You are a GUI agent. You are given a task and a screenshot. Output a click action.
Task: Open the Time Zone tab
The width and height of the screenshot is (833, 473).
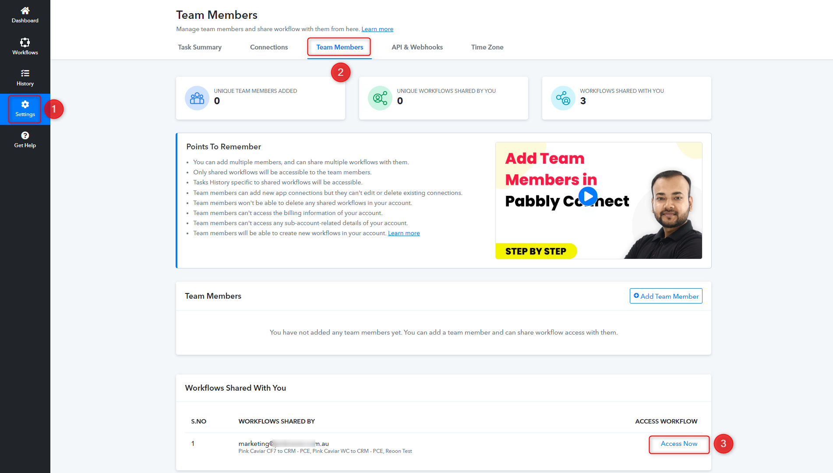tap(487, 47)
